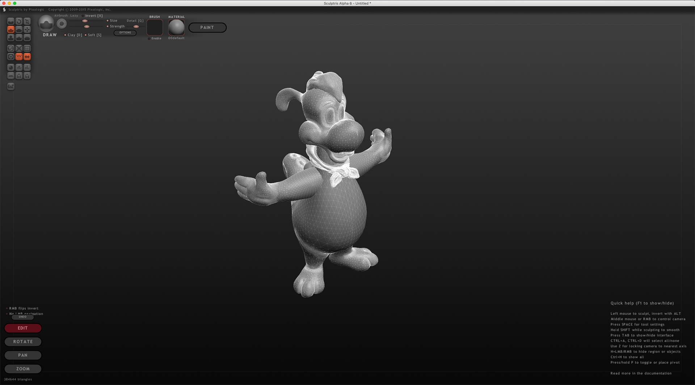Viewport: 695px width, 385px height.
Task: Click the New Plane icon
Action: pyautogui.click(x=11, y=76)
